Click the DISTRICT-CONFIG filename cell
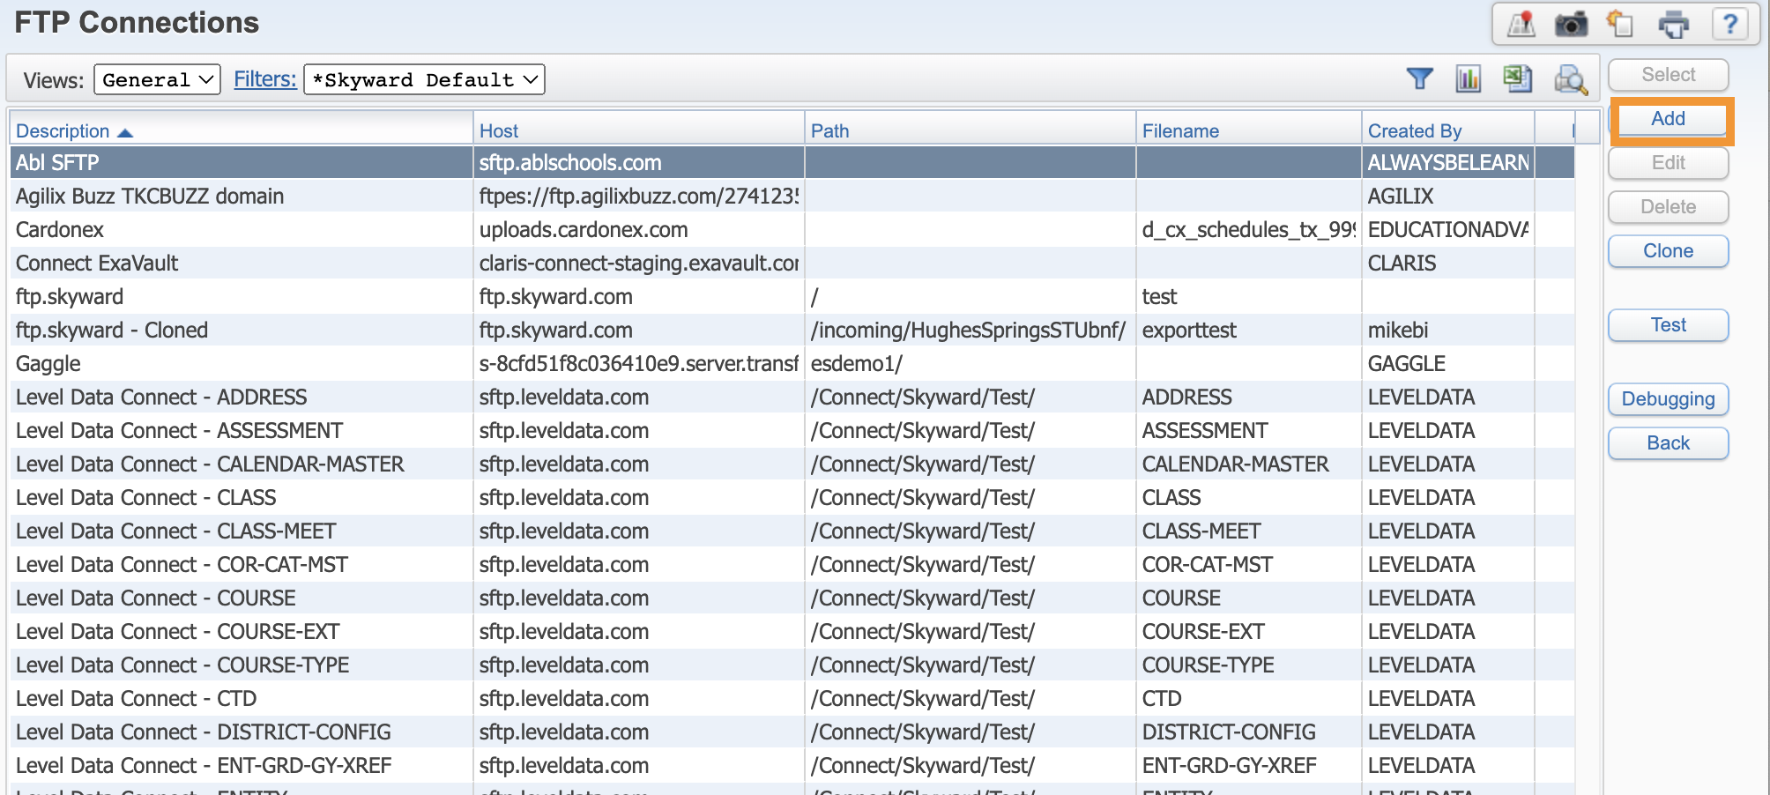The width and height of the screenshot is (1770, 795). coord(1249,732)
